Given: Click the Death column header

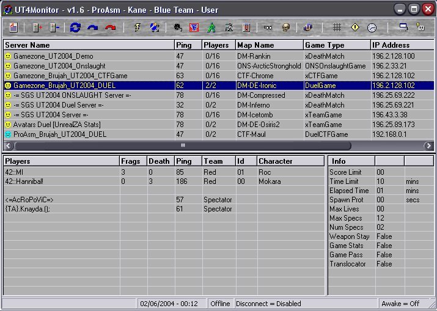Looking at the screenshot, I should pyautogui.click(x=161, y=161).
